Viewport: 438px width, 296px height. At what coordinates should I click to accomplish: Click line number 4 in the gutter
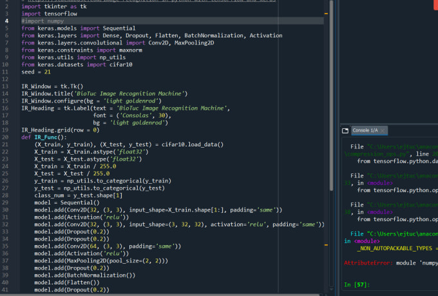click(x=6, y=21)
